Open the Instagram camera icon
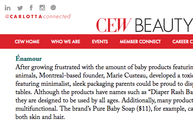The width and height of the screenshot is (193, 129). [x=42, y=8]
